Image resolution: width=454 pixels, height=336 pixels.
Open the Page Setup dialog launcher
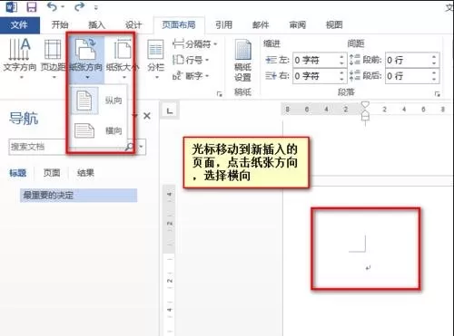click(219, 94)
